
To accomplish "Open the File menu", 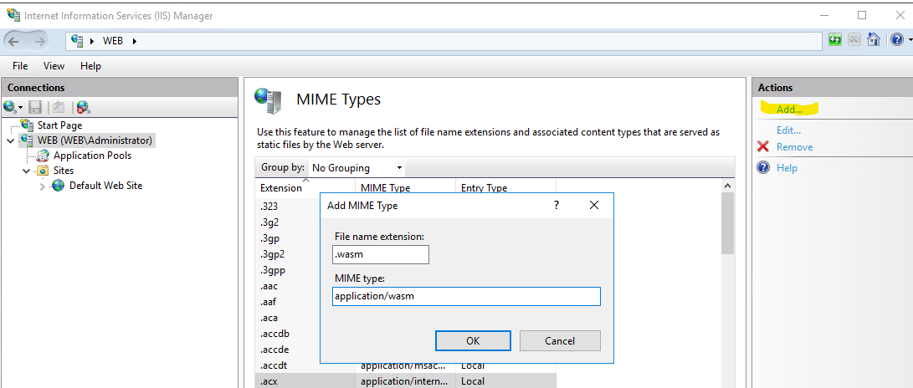I will click(x=20, y=66).
